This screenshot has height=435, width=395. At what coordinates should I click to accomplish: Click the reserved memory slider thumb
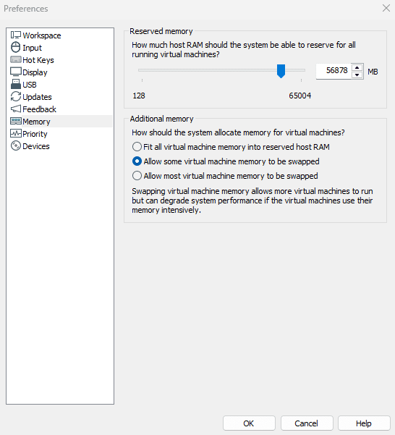point(281,71)
